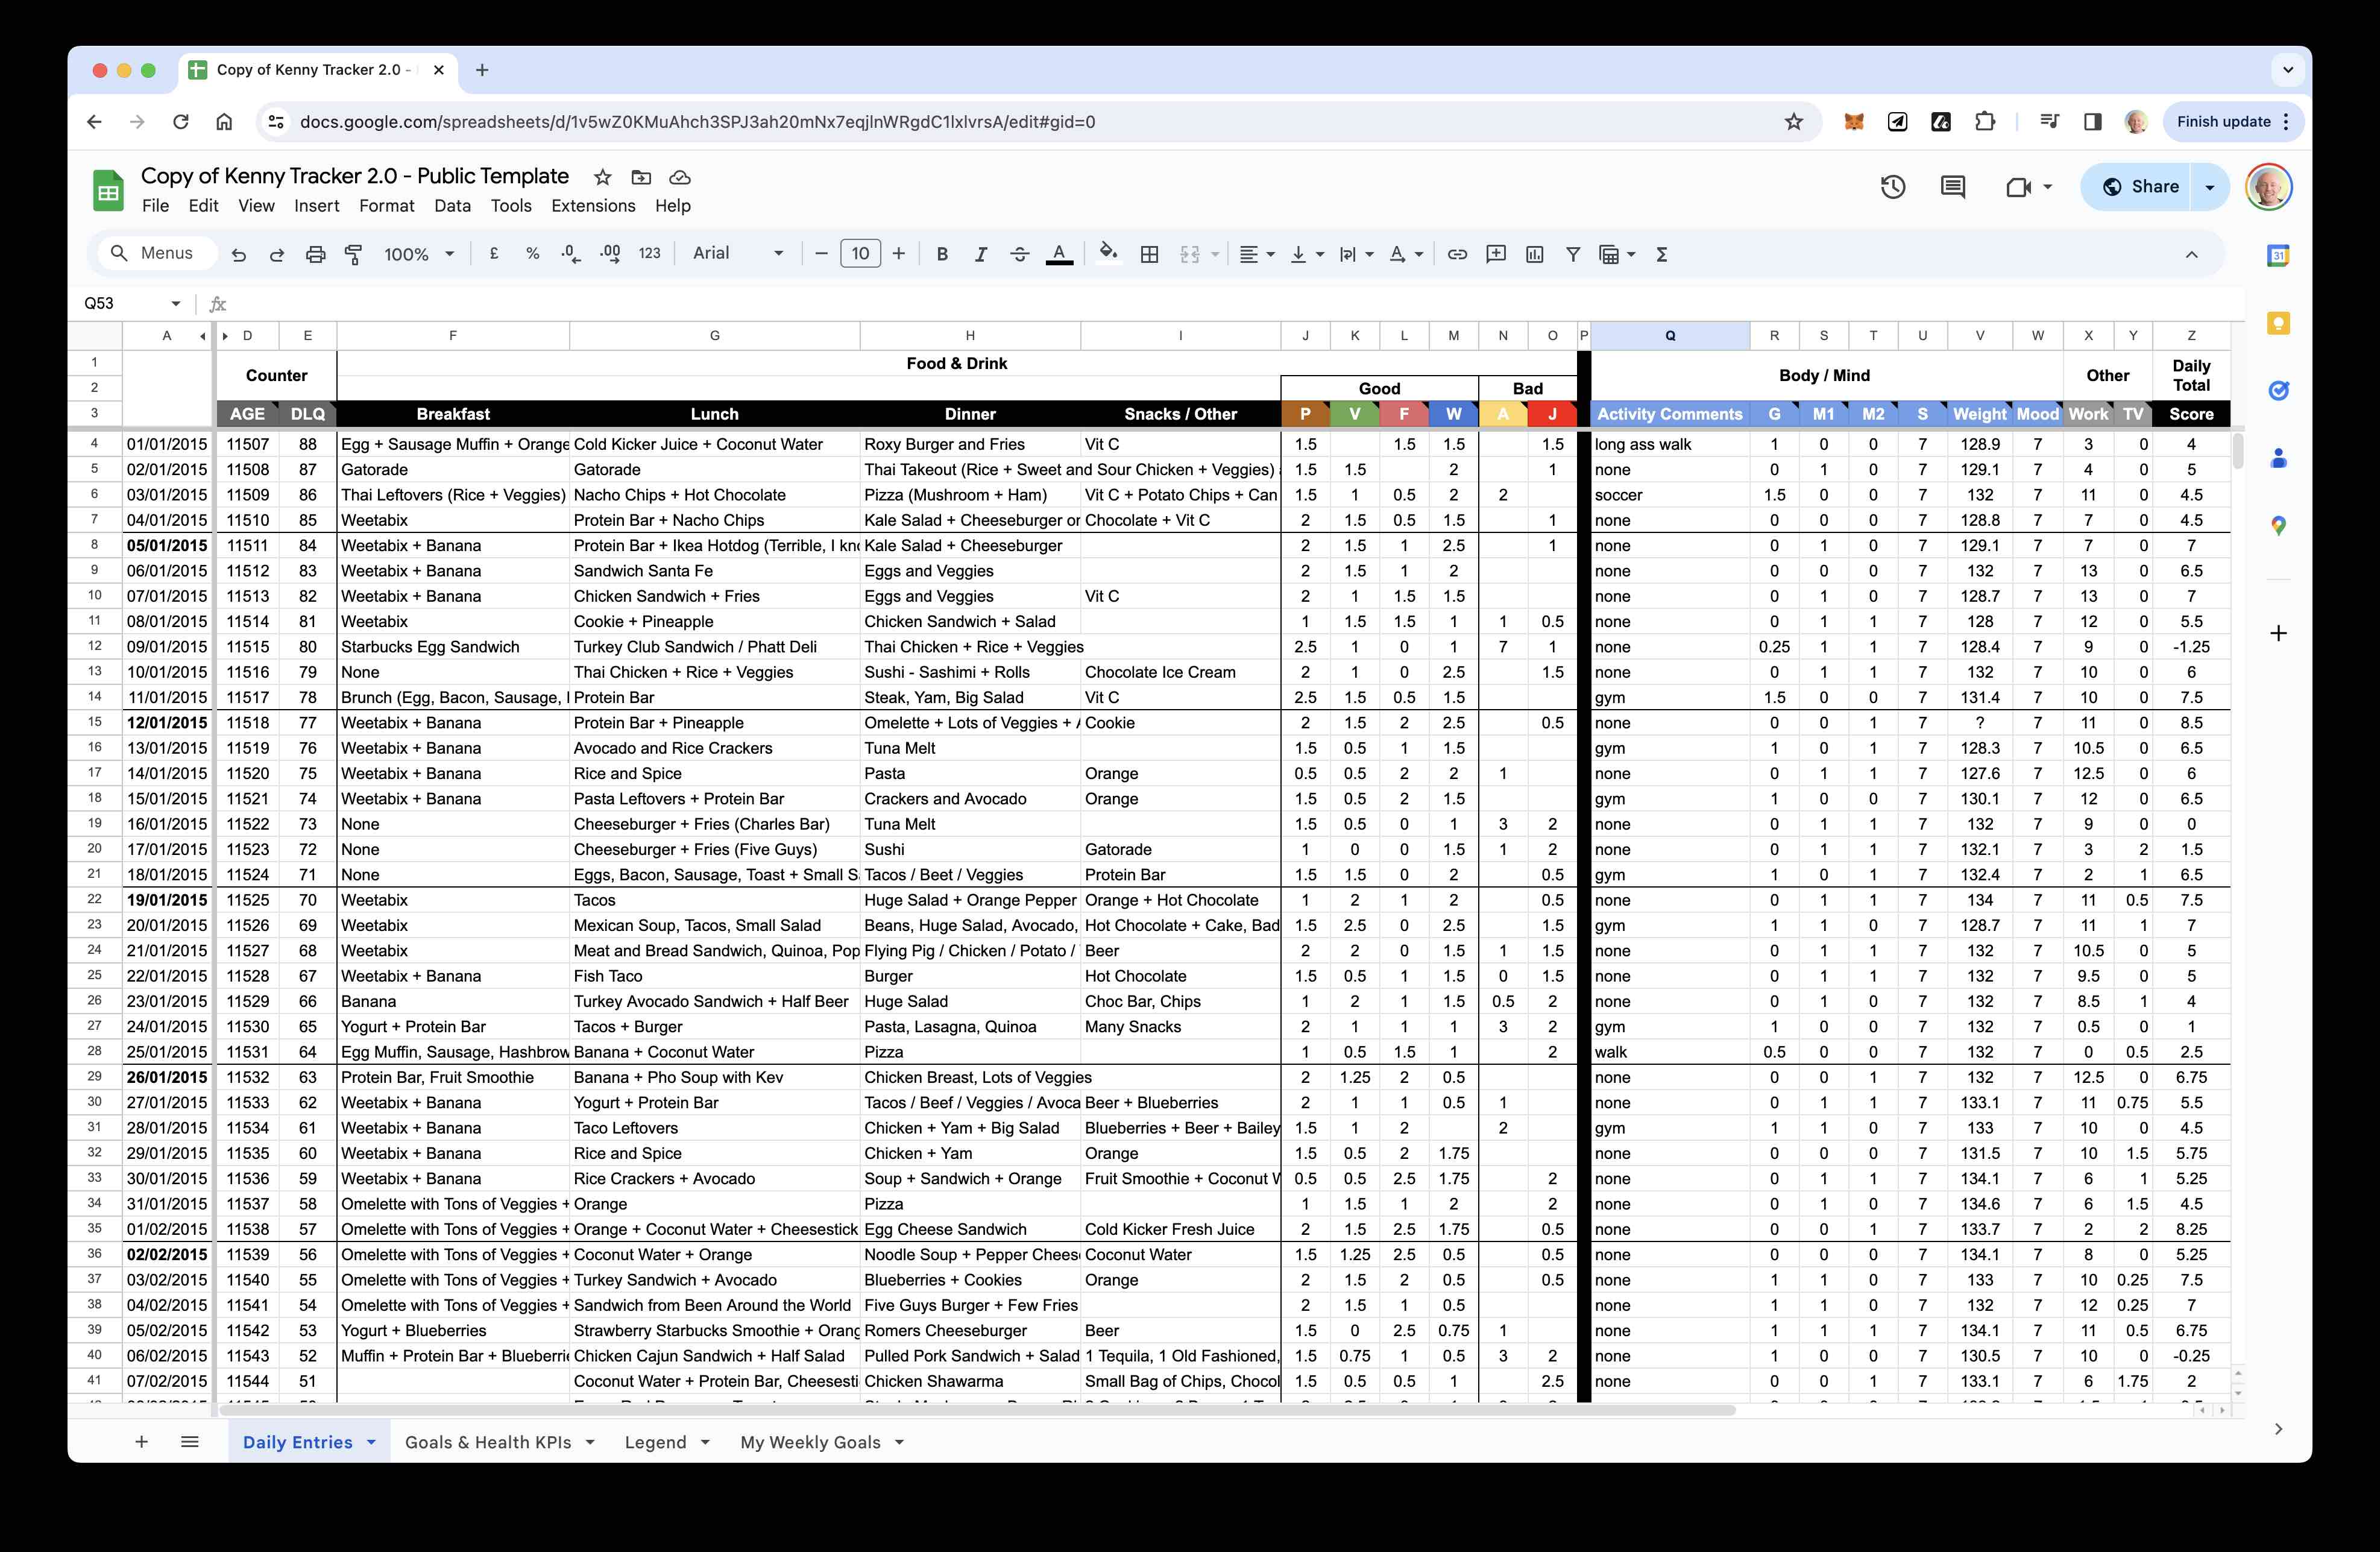Open Google Calendar in the side panel
The width and height of the screenshot is (2380, 1552).
click(2278, 255)
